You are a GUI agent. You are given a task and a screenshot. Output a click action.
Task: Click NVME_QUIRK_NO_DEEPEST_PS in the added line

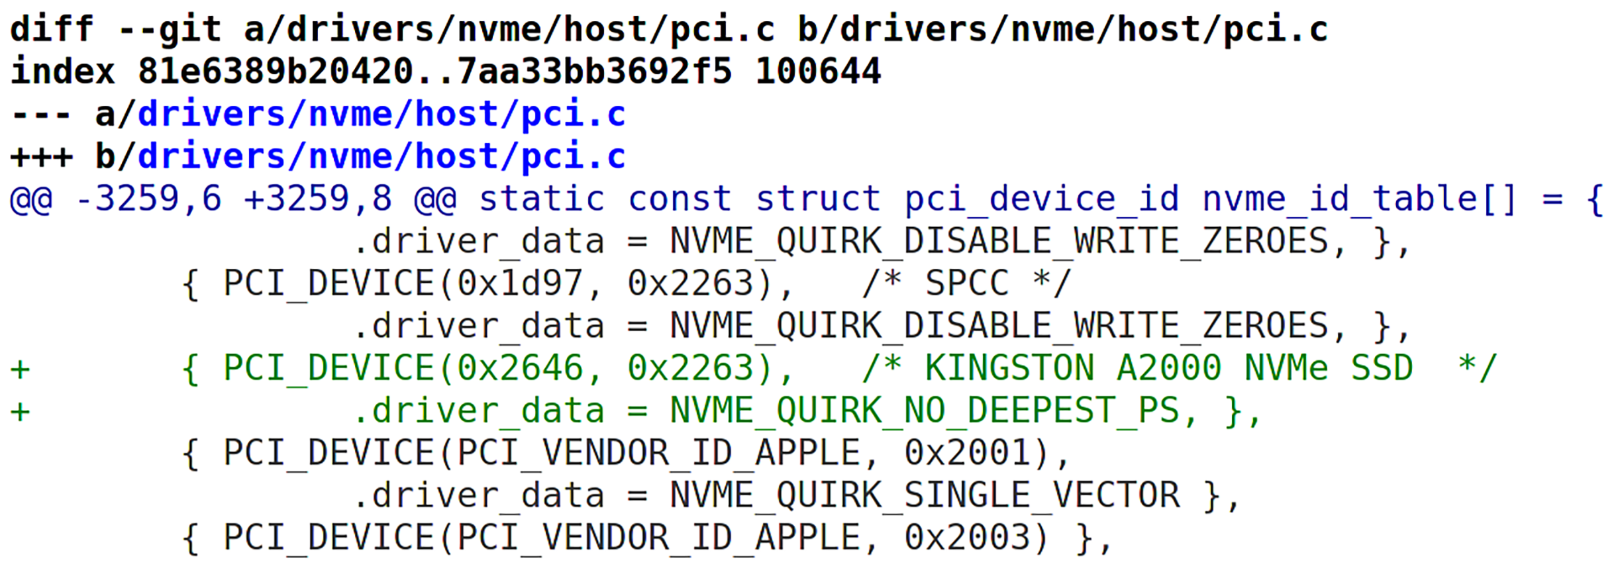point(924,411)
